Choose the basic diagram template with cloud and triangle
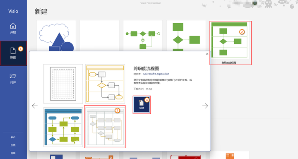Image resolution: width=298 pixels, height=159 pixels. pos(56,36)
